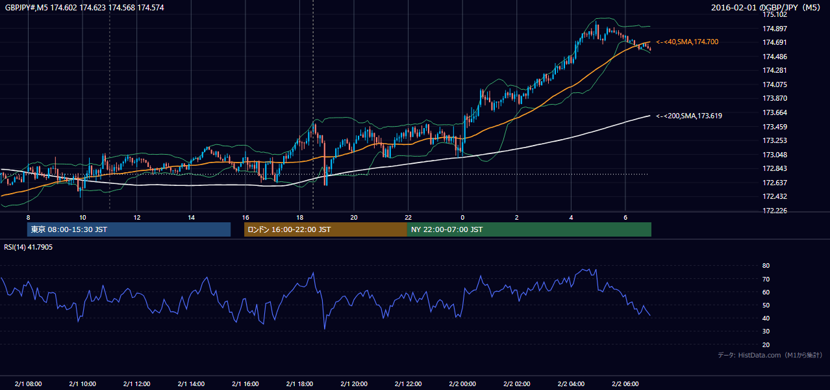Image resolution: width=830 pixels, height=390 pixels.
Task: Click price axis value 174.897
Action: [775, 29]
